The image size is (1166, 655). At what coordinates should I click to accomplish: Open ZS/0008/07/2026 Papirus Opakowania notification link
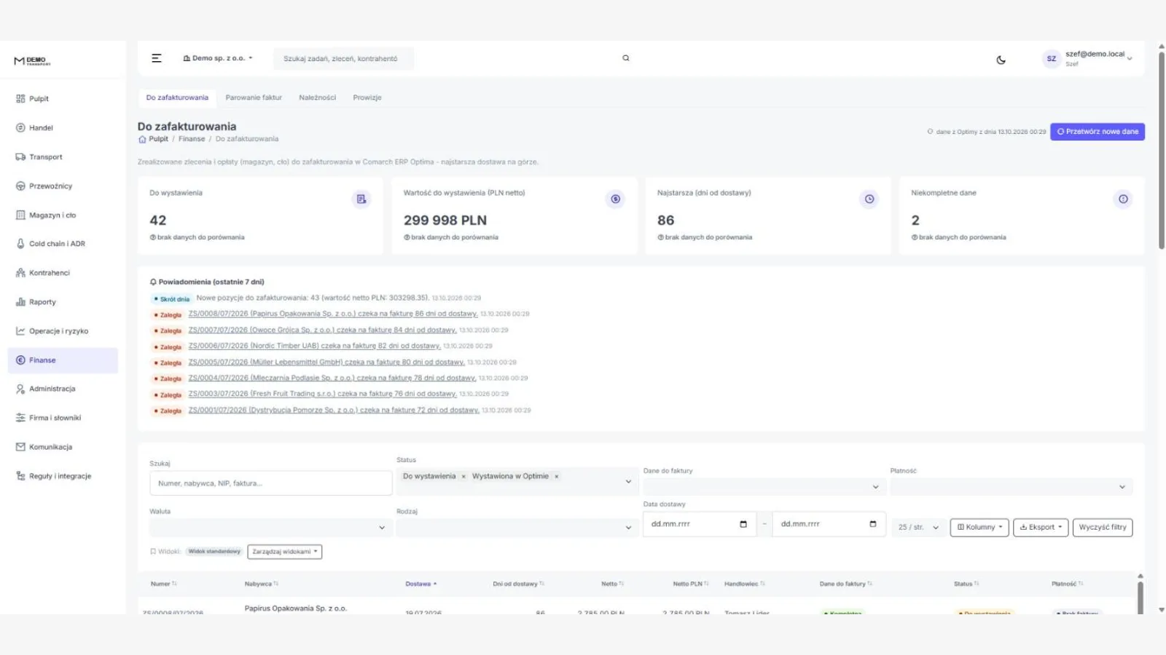pyautogui.click(x=333, y=314)
